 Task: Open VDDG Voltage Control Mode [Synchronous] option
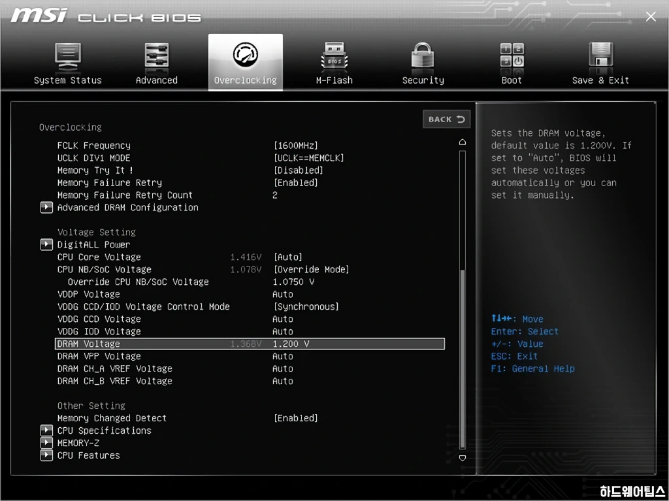[x=306, y=306]
